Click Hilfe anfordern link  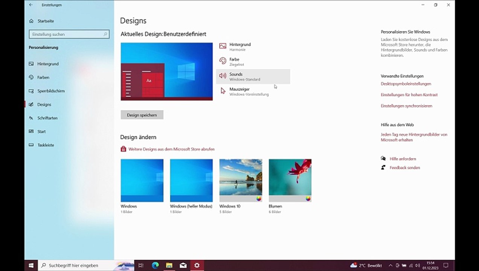coord(403,159)
